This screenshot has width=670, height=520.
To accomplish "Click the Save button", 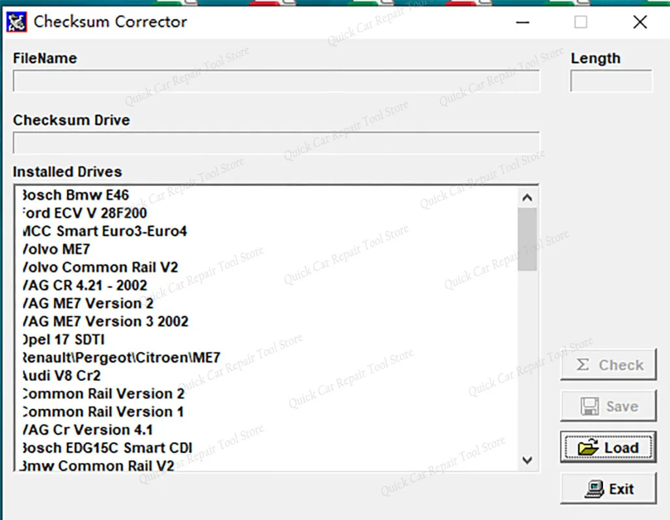I will tap(608, 406).
